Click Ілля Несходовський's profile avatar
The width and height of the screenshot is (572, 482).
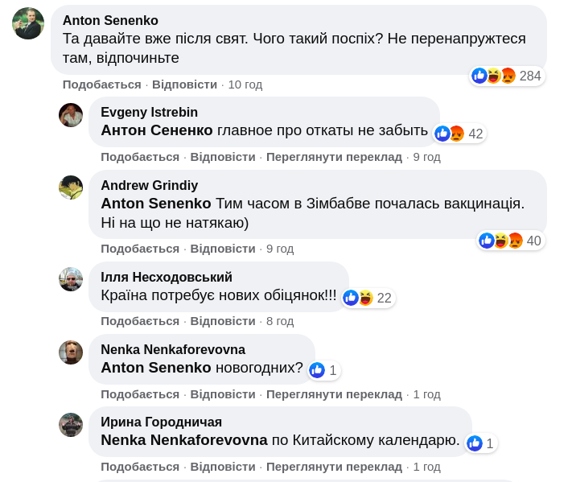pyautogui.click(x=71, y=279)
